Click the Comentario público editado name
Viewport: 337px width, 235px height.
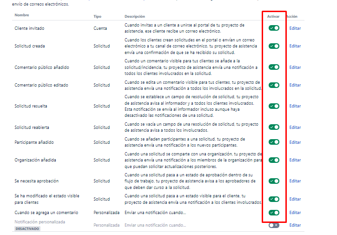click(41, 85)
